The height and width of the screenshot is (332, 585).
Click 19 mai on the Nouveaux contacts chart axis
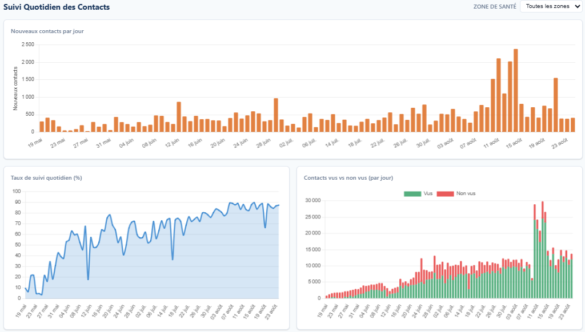point(35,143)
